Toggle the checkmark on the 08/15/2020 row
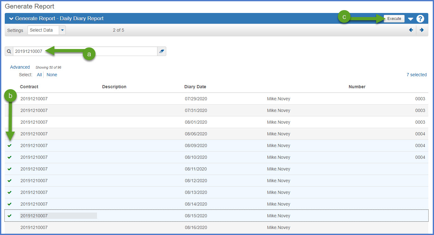Screen dimensions: 434x235 pyautogui.click(x=9, y=216)
